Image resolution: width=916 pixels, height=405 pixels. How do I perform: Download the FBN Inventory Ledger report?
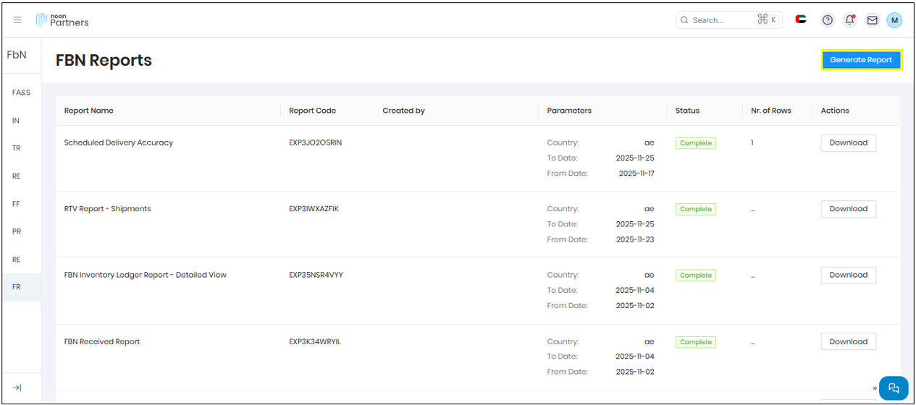tap(848, 275)
